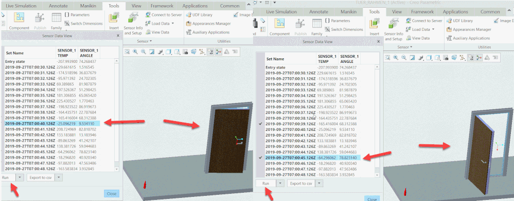Image resolution: width=514 pixels, height=201 pixels.
Task: Open Appearances Manager in right Creo window
Action: click(469, 29)
